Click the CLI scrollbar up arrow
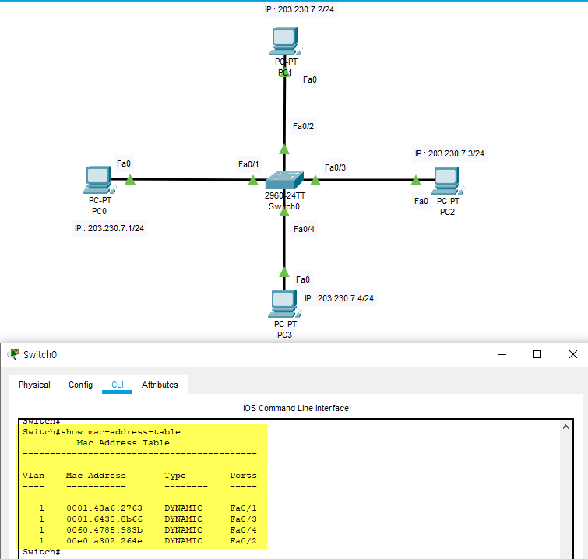This screenshot has height=559, width=588. tap(566, 427)
